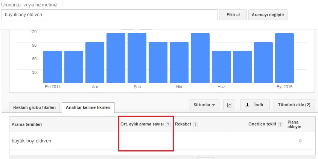318x159 pixels.
Task: Click the help icon beside Önerilen teklif
Action: coord(280,125)
